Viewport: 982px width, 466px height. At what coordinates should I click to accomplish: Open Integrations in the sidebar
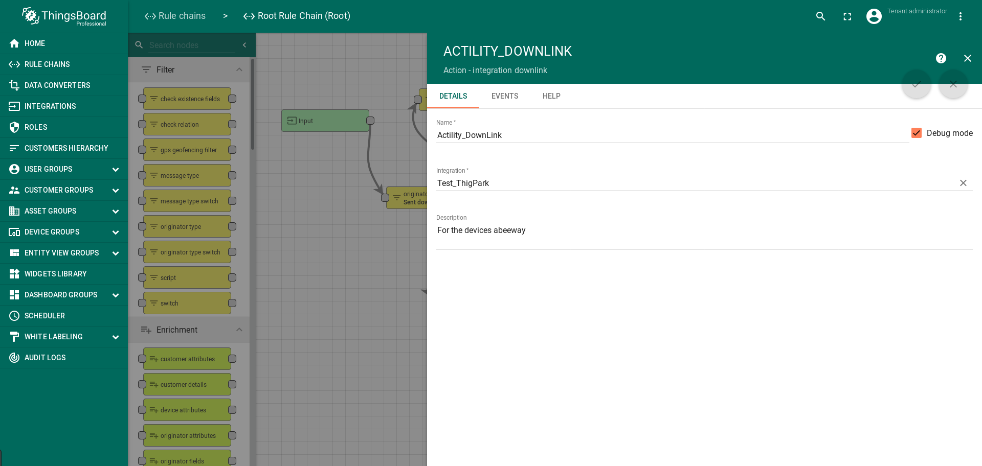[50, 106]
